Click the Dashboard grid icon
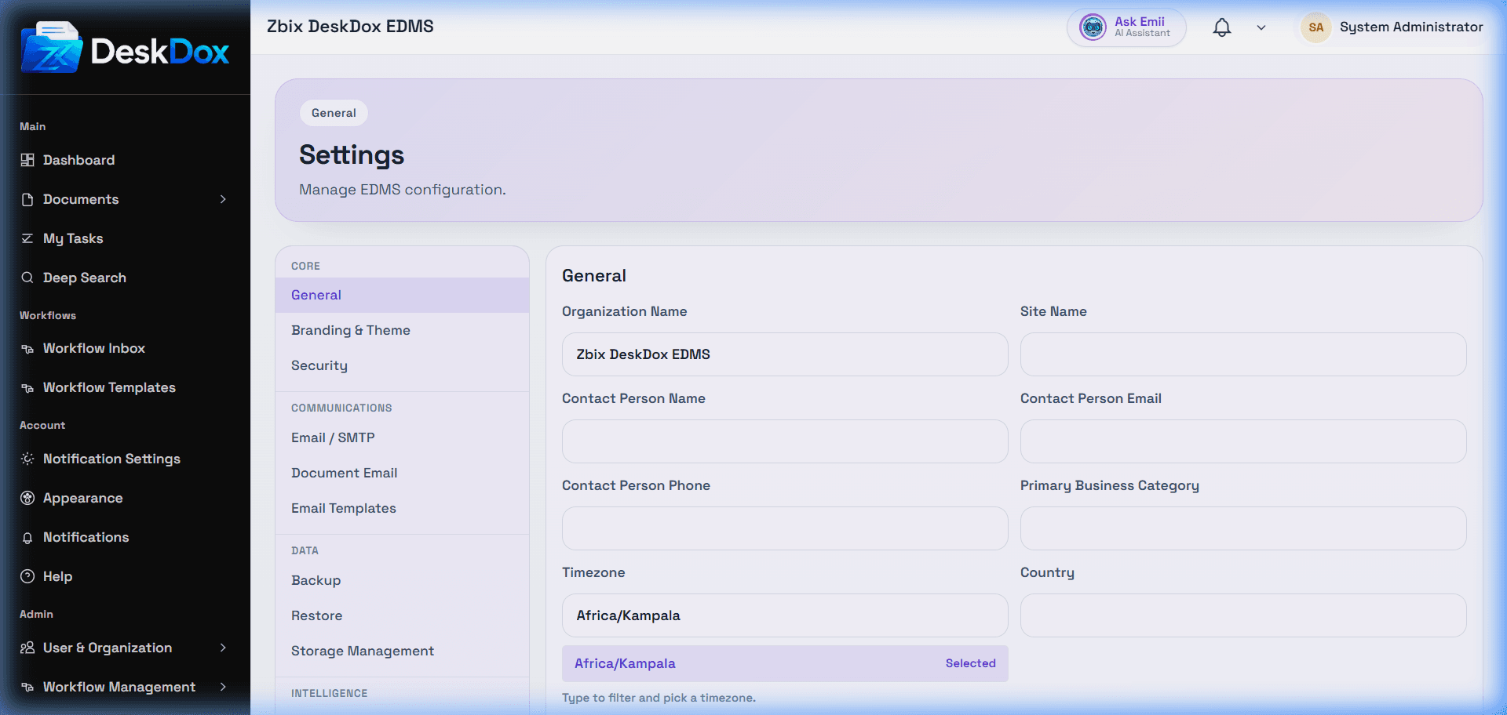This screenshot has width=1507, height=715. click(x=27, y=160)
